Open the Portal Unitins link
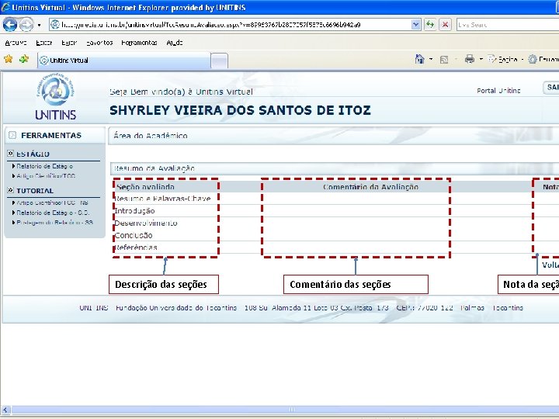The width and height of the screenshot is (559, 419). (498, 91)
